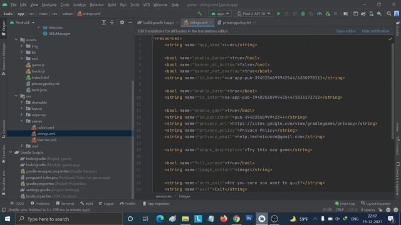
Task: Open Resource Manager side panel
Action: [x=3, y=59]
